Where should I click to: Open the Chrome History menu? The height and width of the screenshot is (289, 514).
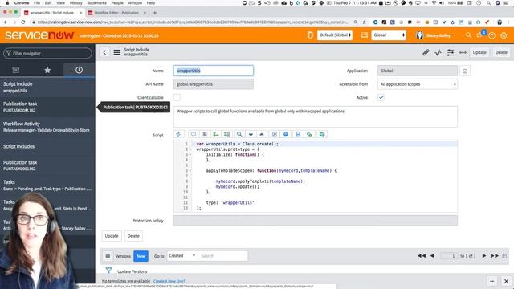click(x=75, y=2)
